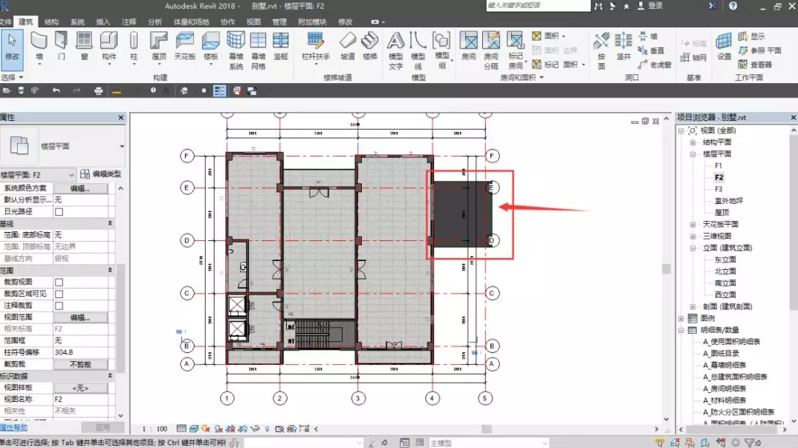Open the 结构 ribbon tab
Screen dimensions: 798x448
[51, 22]
